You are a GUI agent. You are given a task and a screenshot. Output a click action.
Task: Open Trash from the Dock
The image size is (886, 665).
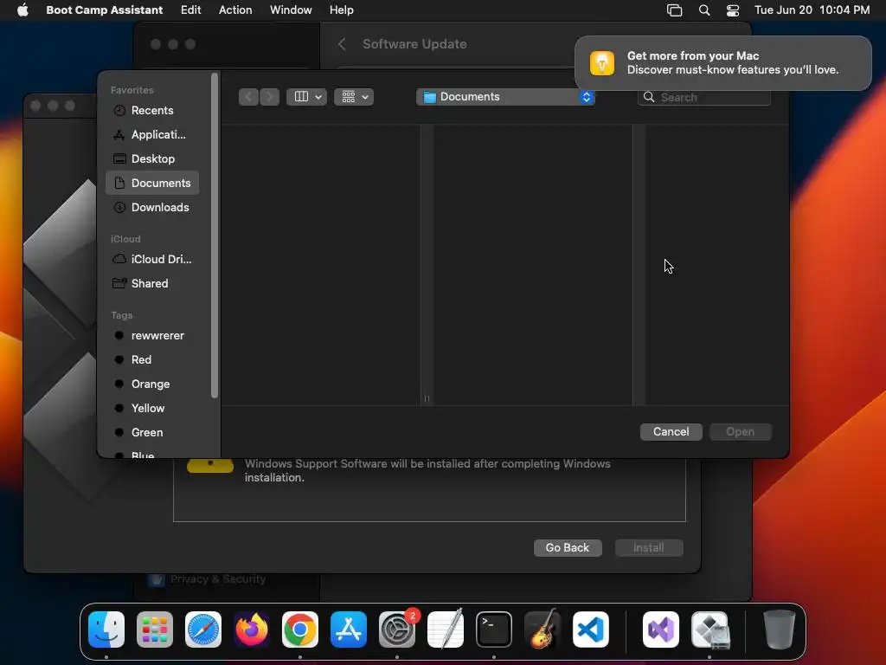tap(780, 629)
